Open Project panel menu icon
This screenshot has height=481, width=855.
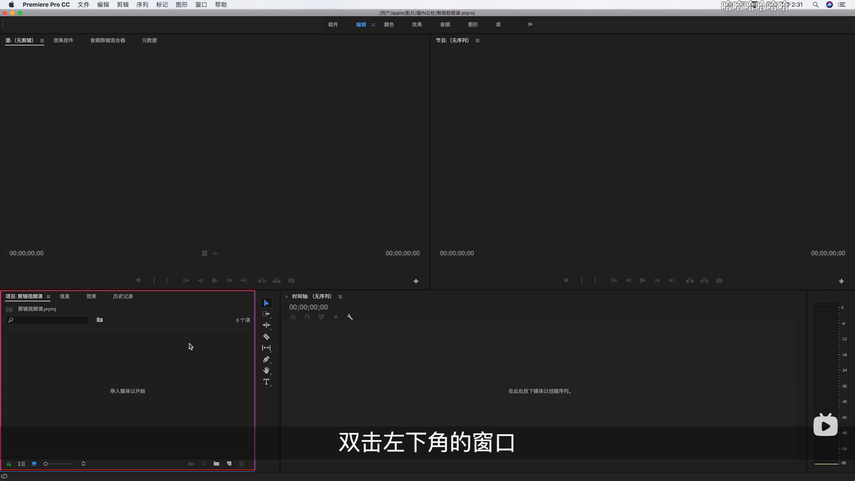49,297
